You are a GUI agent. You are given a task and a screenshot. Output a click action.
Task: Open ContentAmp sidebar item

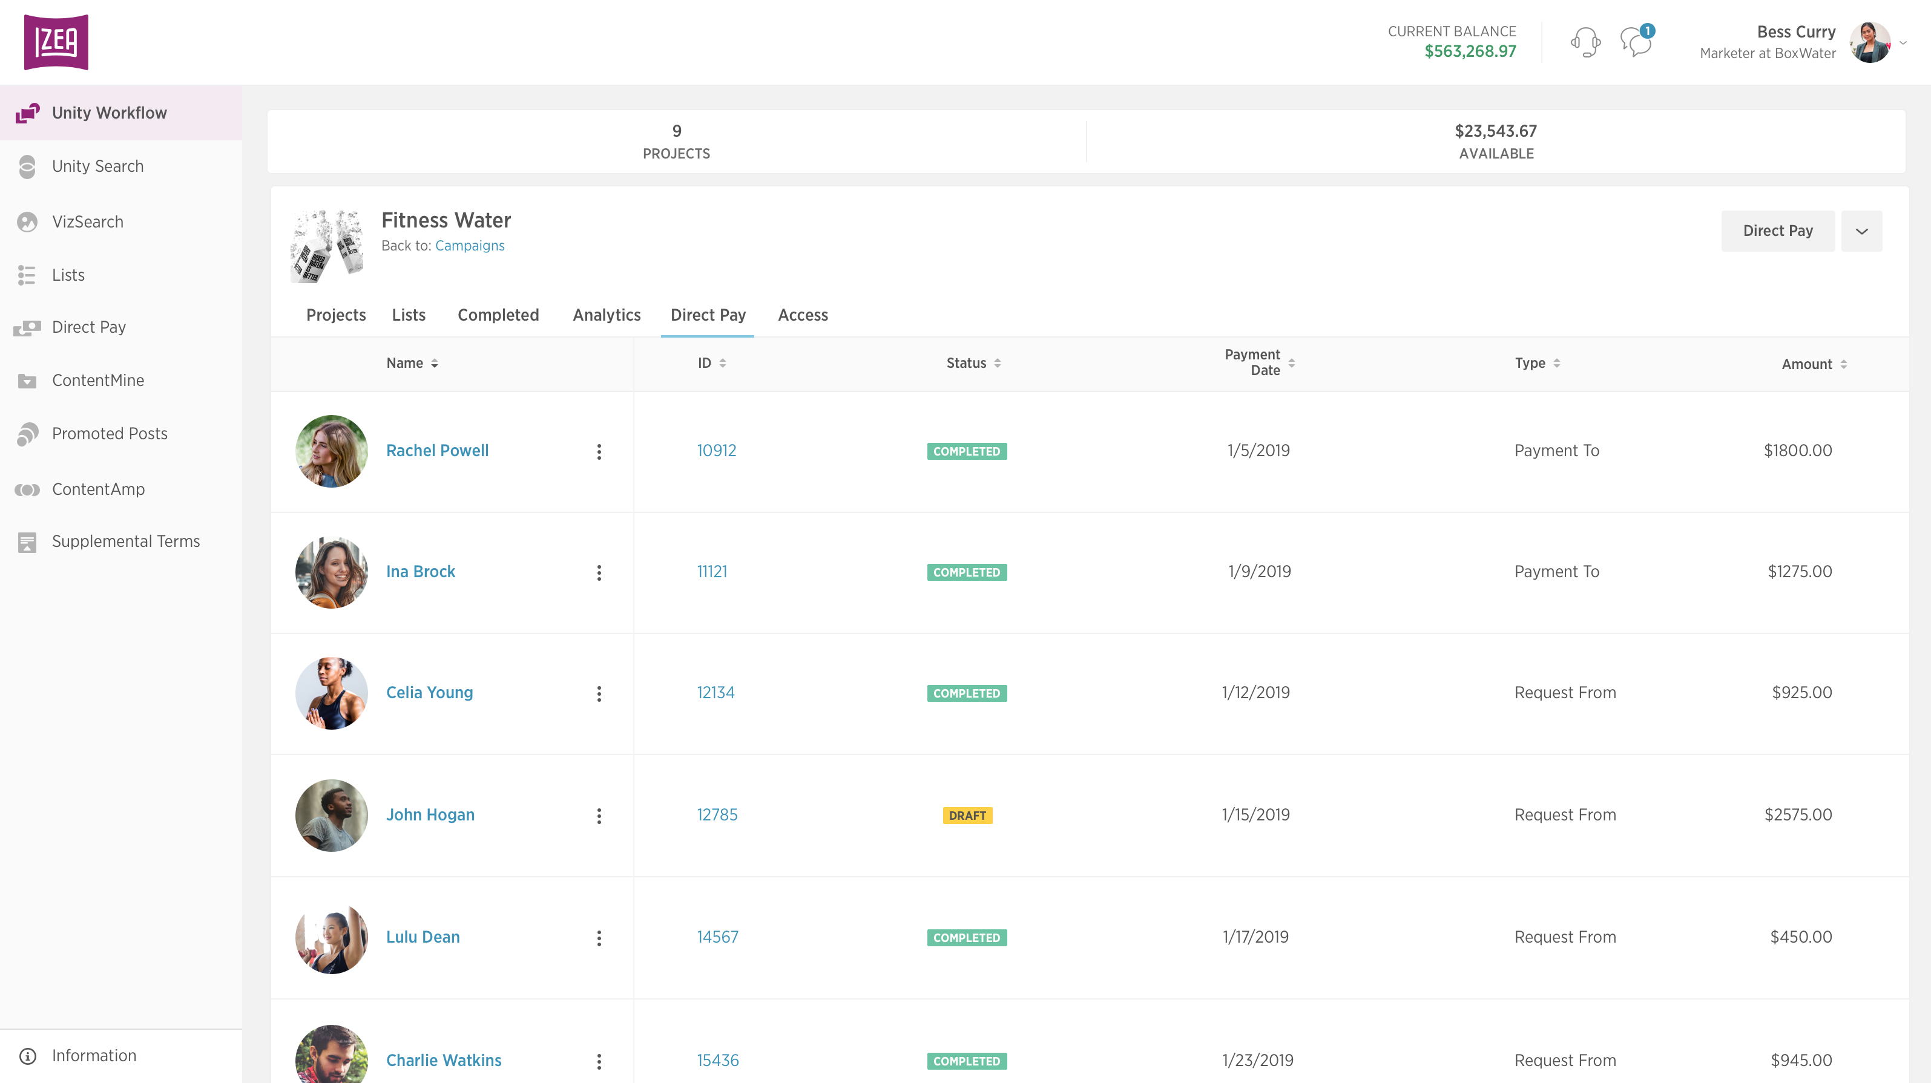pyautogui.click(x=98, y=489)
